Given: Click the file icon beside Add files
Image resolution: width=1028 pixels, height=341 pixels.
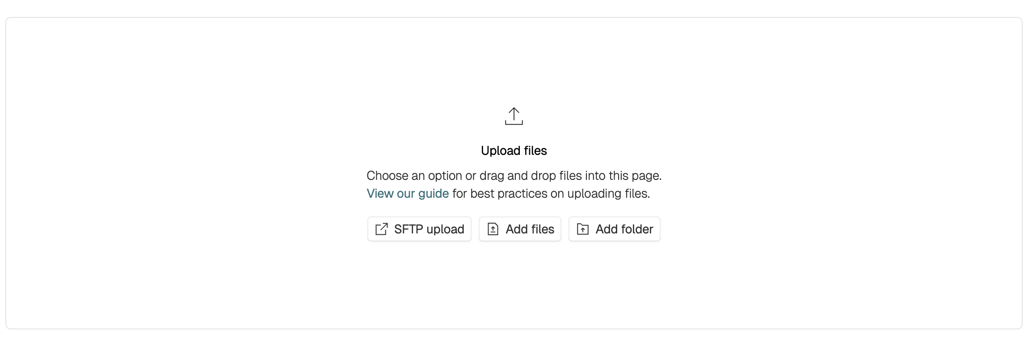Looking at the screenshot, I should (x=493, y=229).
